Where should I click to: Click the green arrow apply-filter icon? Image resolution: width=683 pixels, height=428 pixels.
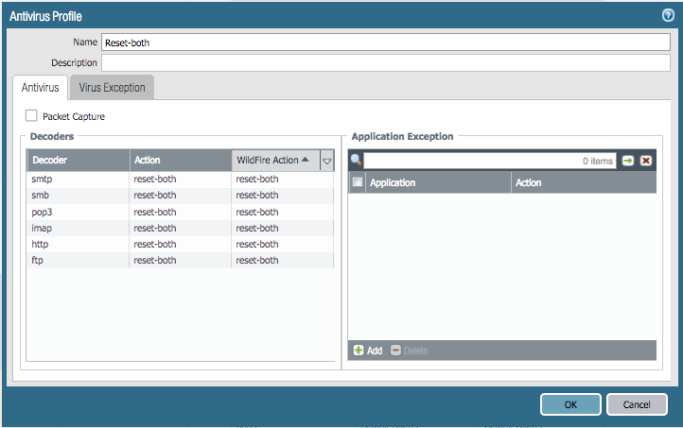tap(628, 161)
